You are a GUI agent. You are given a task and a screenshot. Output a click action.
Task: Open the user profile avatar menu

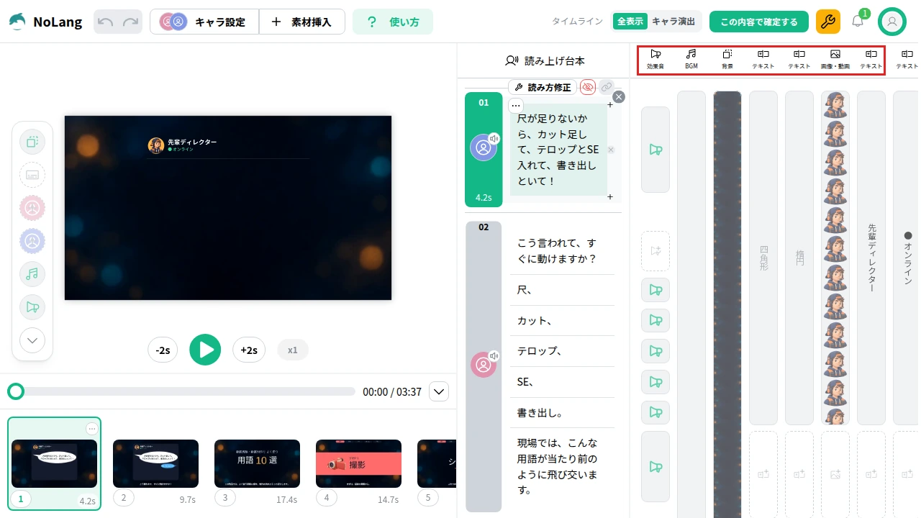pyautogui.click(x=892, y=22)
